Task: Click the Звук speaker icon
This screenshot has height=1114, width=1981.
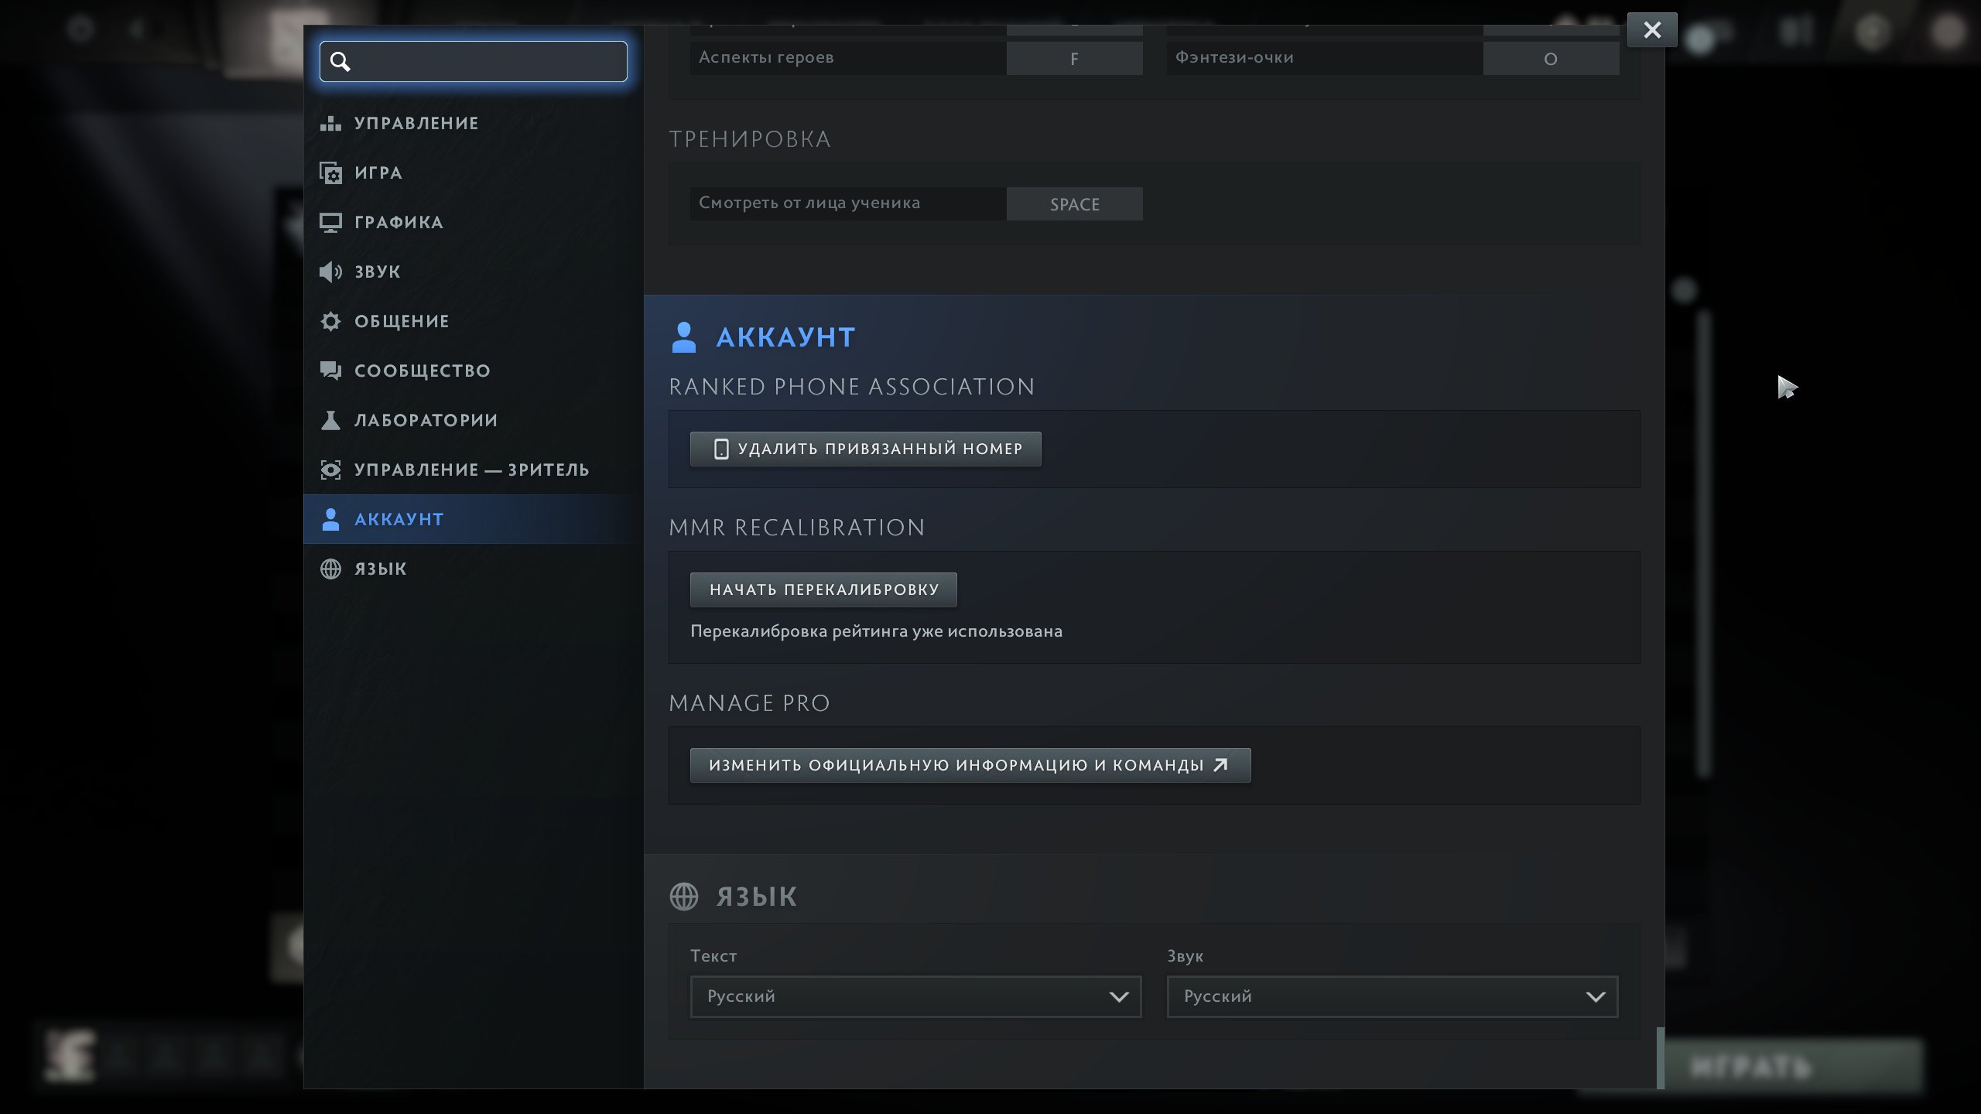Action: tap(330, 272)
